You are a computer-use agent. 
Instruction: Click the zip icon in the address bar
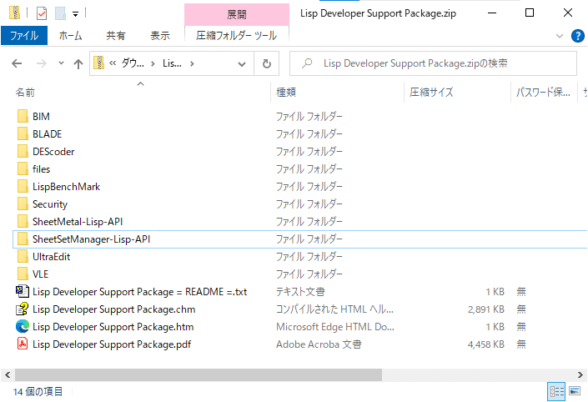point(98,63)
